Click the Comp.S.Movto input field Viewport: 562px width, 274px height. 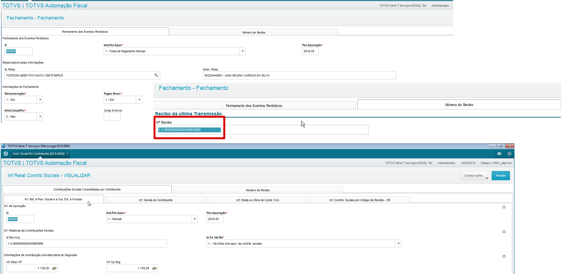coord(112,117)
